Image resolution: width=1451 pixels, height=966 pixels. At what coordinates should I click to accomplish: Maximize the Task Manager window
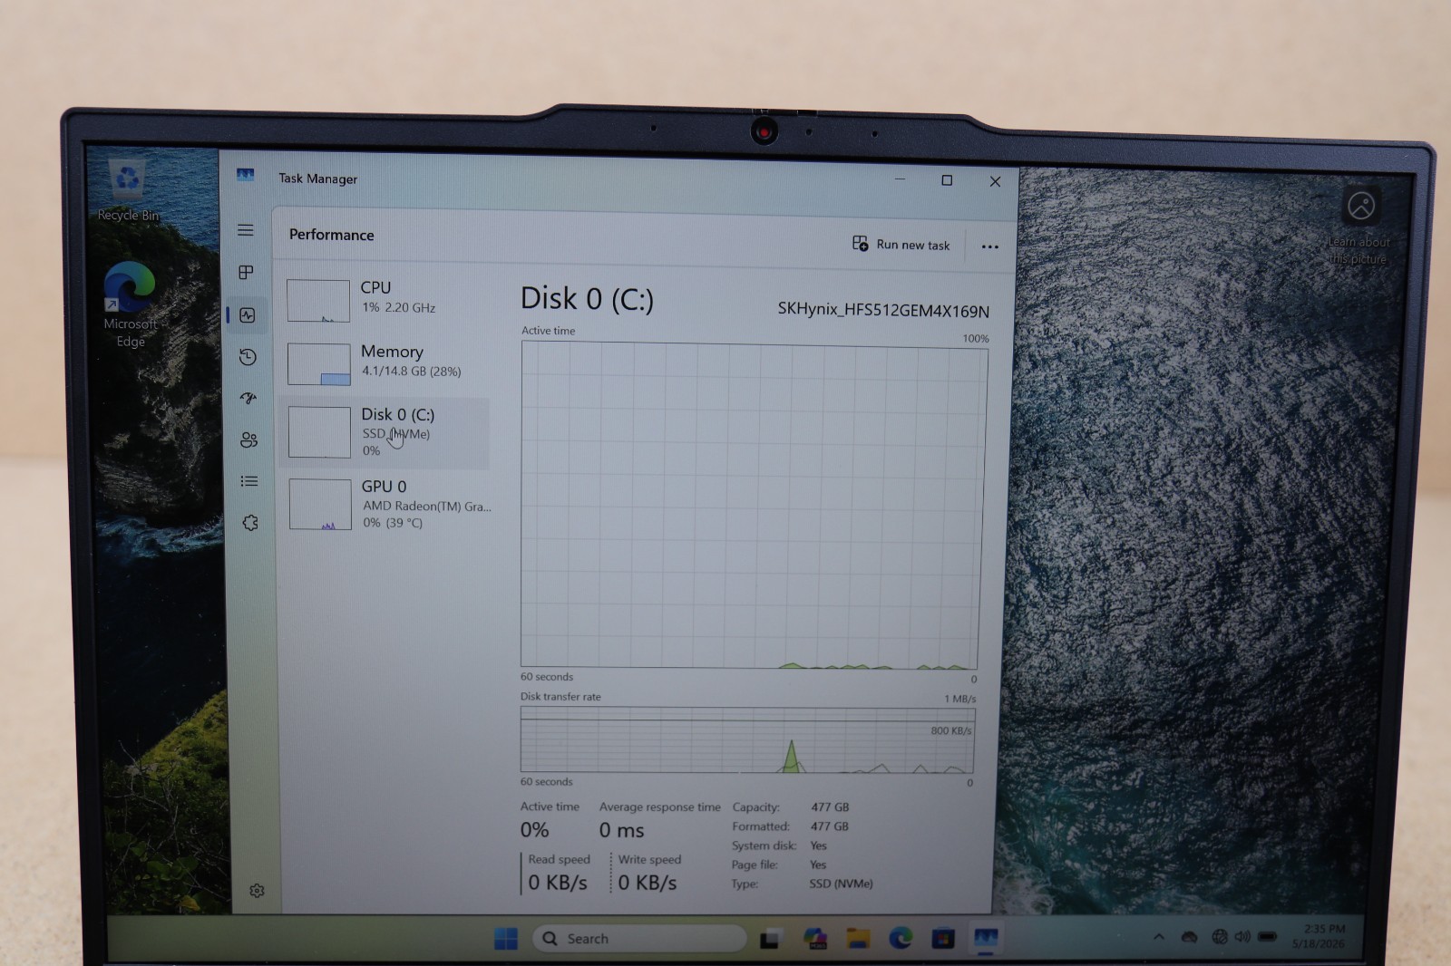coord(947,180)
